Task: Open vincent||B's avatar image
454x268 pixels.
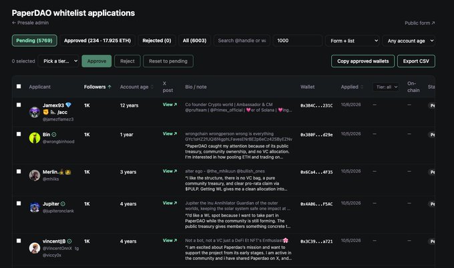Action: 35,248
